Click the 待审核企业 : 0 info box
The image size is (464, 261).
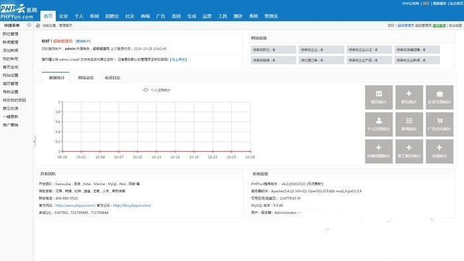pos(321,50)
